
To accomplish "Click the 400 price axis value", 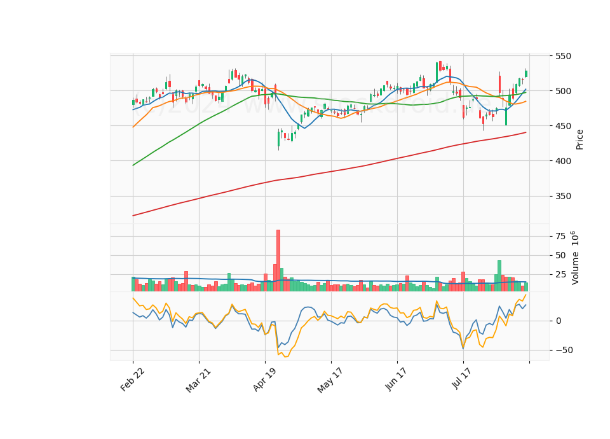I will [x=564, y=161].
